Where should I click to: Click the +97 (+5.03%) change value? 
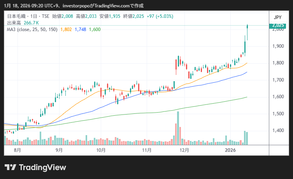pyautogui.click(x=157, y=16)
